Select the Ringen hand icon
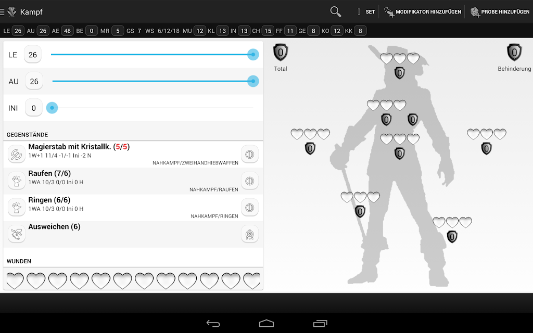This screenshot has width=533, height=333. pos(16,207)
